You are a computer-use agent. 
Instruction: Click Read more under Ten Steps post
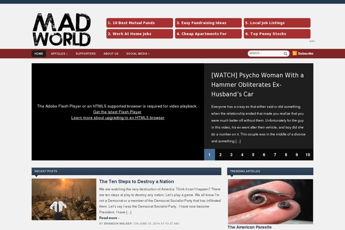109,218
